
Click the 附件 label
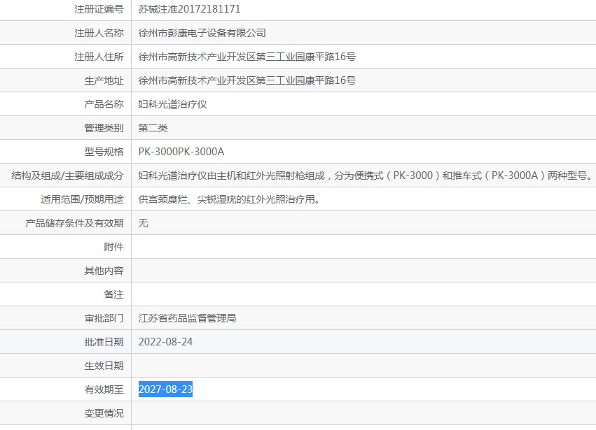[x=113, y=247]
